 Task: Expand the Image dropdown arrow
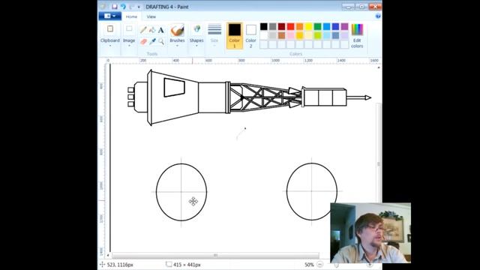click(129, 46)
